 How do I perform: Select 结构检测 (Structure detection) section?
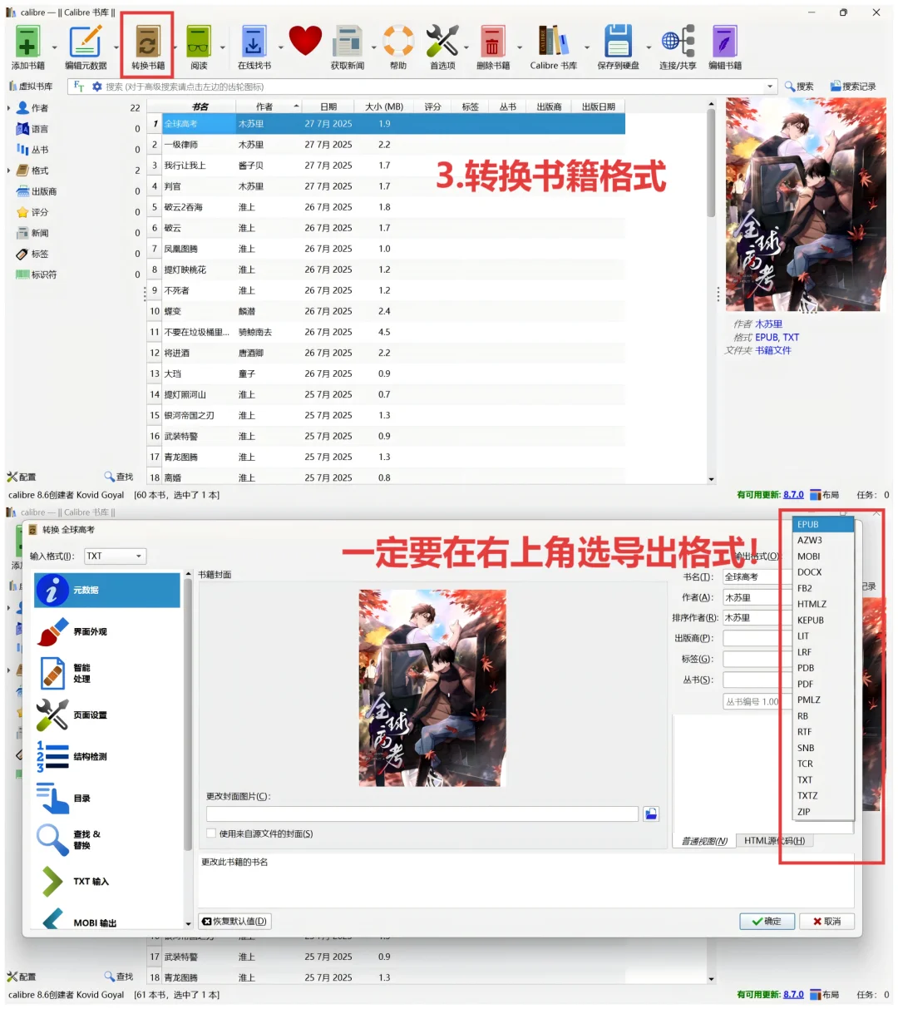coord(107,757)
